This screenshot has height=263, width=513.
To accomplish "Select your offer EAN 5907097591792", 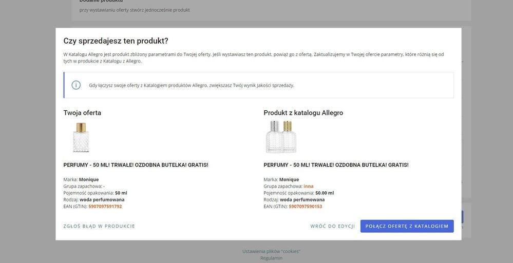I will pyautogui.click(x=105, y=207).
